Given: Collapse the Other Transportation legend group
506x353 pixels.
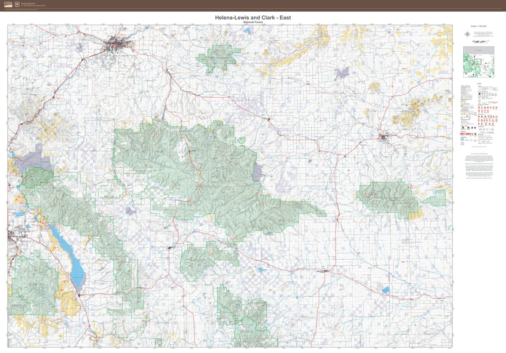Looking at the screenshot, I should coord(481,97).
